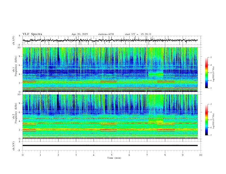Screen dimensions: 226x174
Task: Click the time axis tick label "7"
Action: 147,155
